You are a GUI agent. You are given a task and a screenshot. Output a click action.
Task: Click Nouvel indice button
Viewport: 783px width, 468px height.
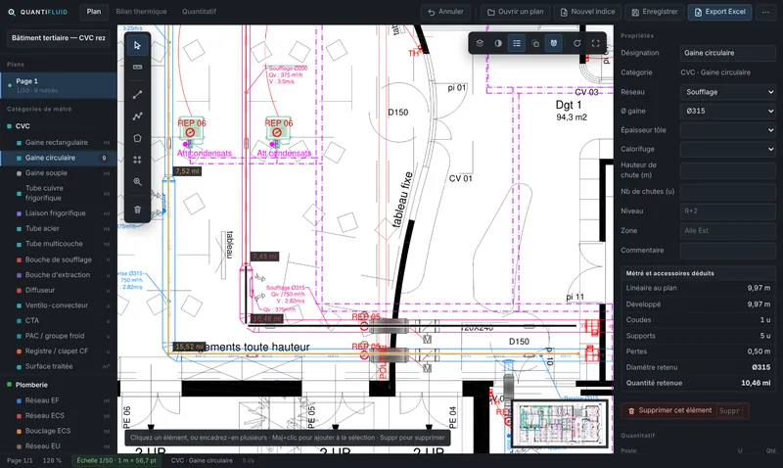[587, 12]
